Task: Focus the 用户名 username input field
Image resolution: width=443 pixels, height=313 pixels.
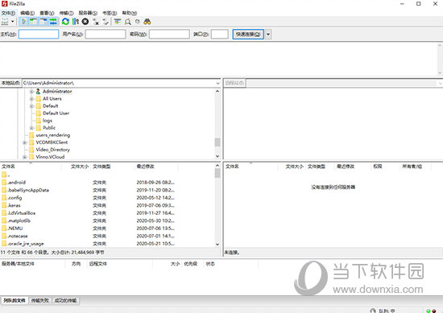Action: coord(106,35)
